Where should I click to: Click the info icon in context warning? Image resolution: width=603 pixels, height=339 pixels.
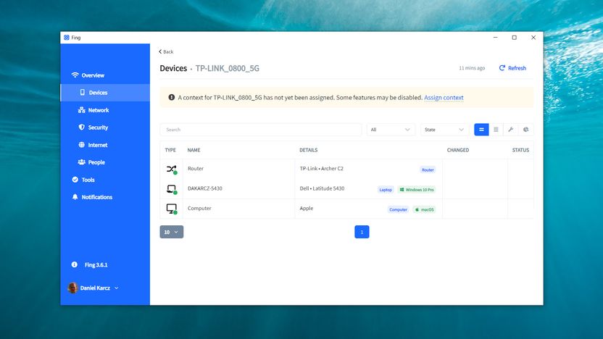[172, 97]
